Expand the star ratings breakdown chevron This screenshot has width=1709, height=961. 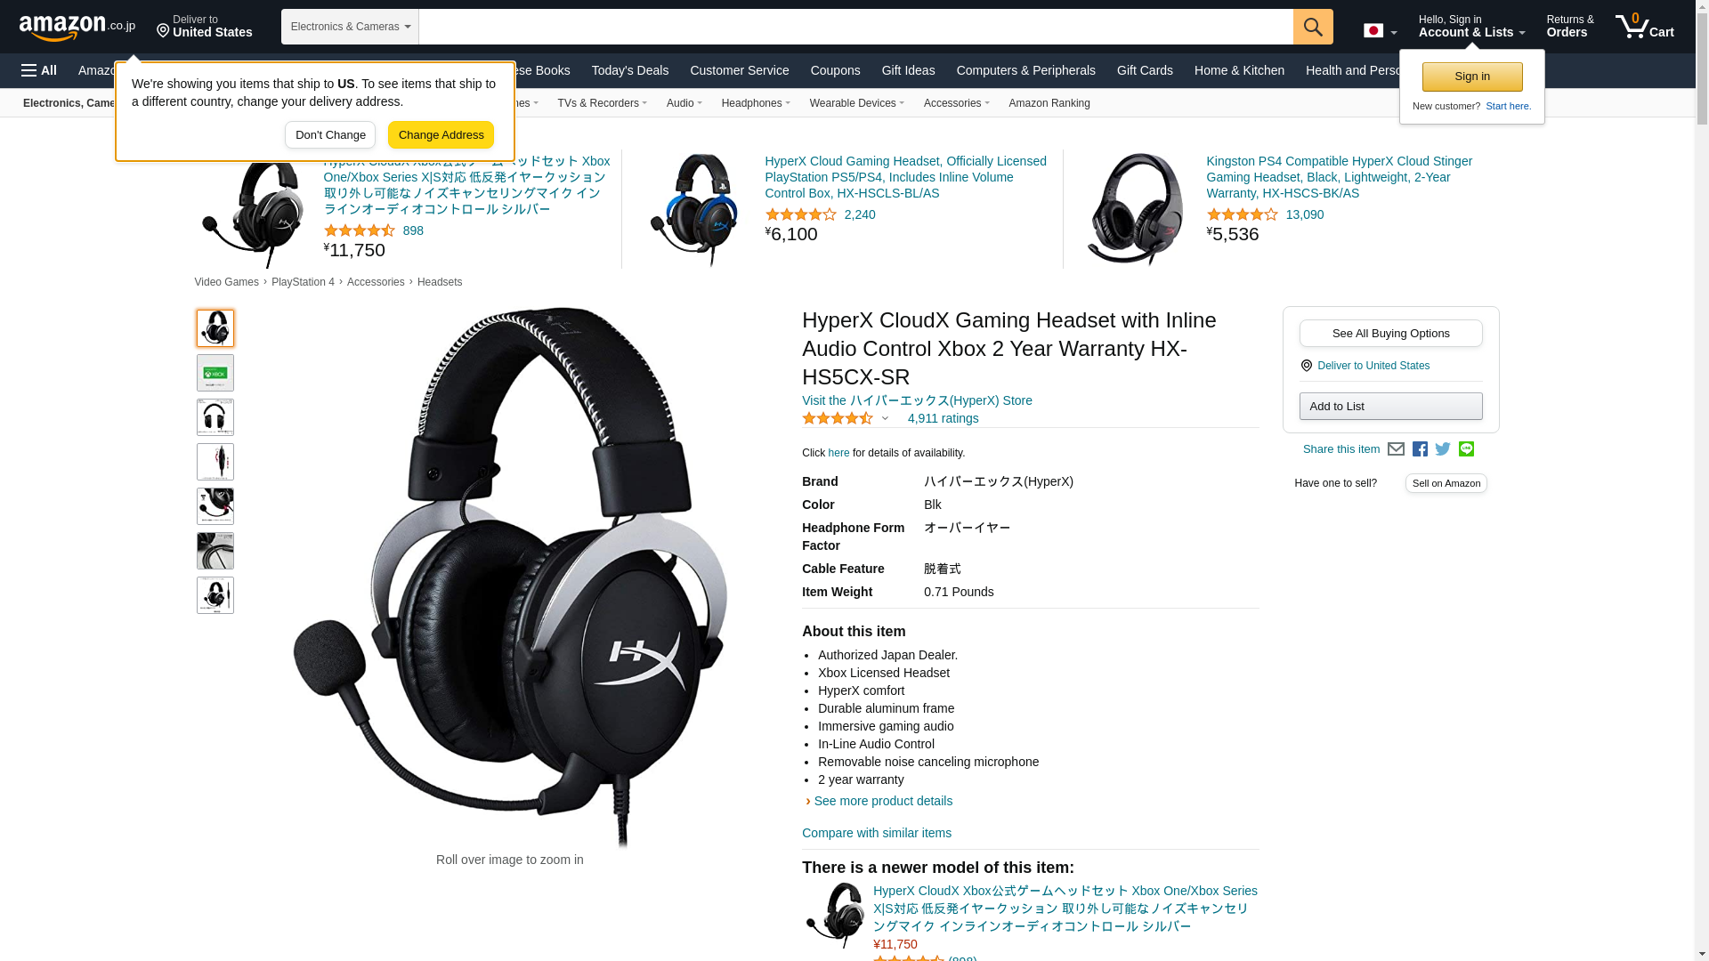pyautogui.click(x=885, y=418)
